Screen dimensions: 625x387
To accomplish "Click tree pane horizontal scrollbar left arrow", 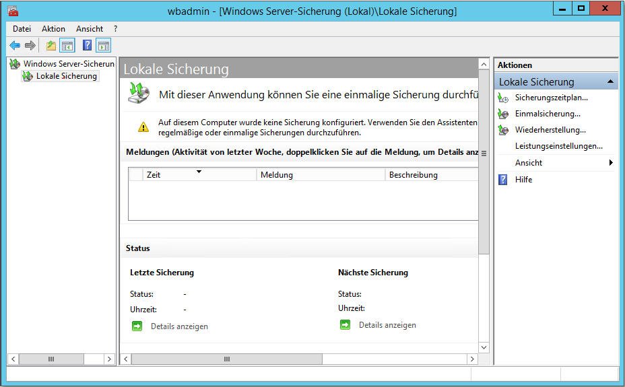I will [x=13, y=359].
